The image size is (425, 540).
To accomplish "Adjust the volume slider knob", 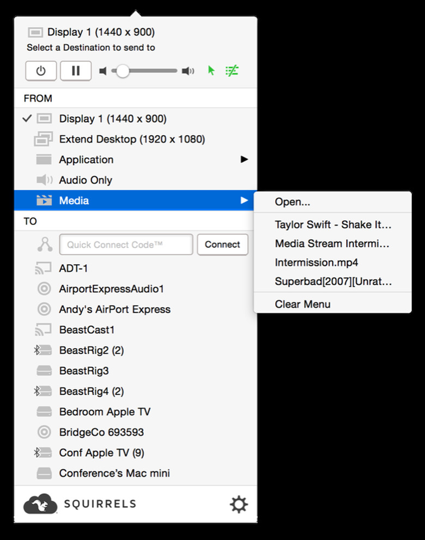I will coord(123,71).
